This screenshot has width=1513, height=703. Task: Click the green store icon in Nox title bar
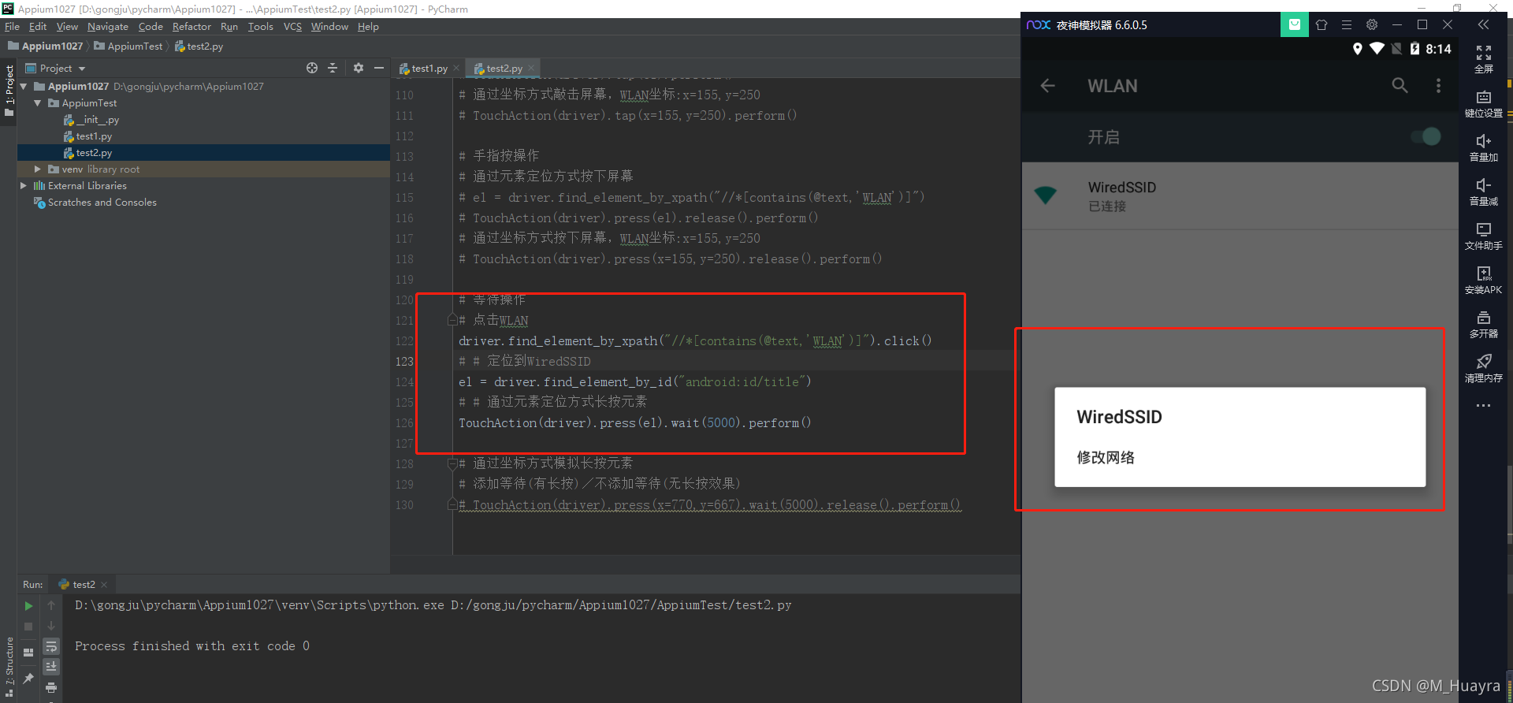(x=1294, y=24)
